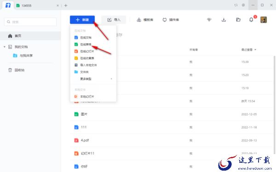
Task: Click the 所有者 column header
Action: pos(194,50)
